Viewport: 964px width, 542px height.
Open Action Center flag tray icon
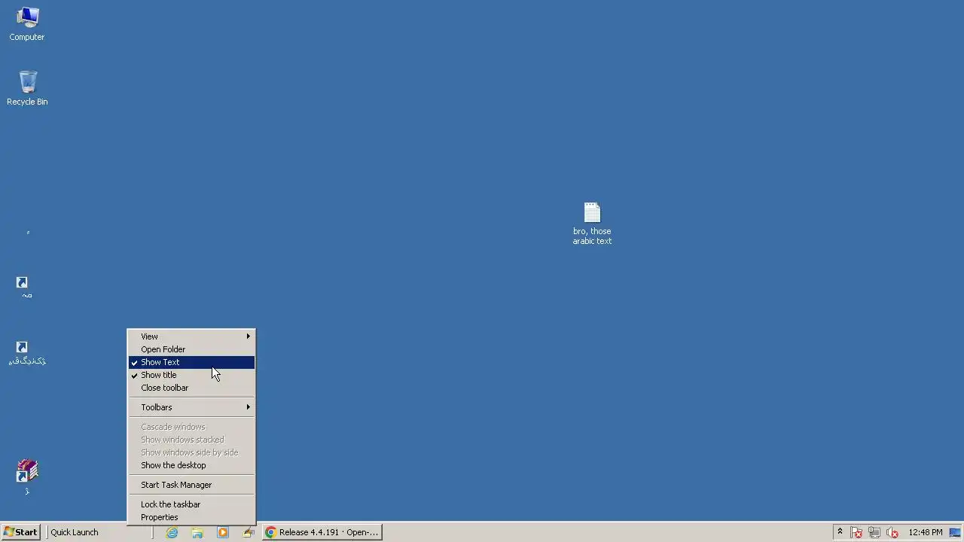click(856, 532)
